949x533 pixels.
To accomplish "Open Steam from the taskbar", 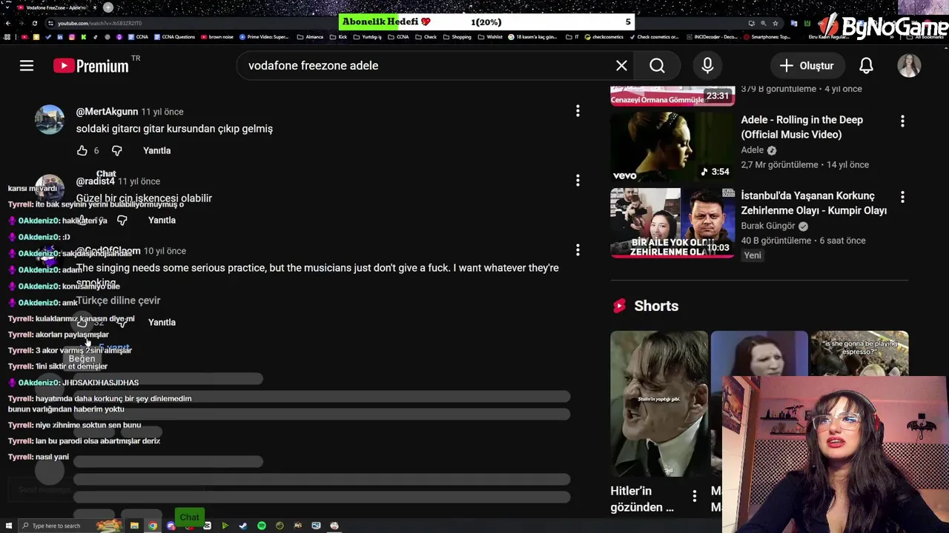I will click(x=243, y=526).
